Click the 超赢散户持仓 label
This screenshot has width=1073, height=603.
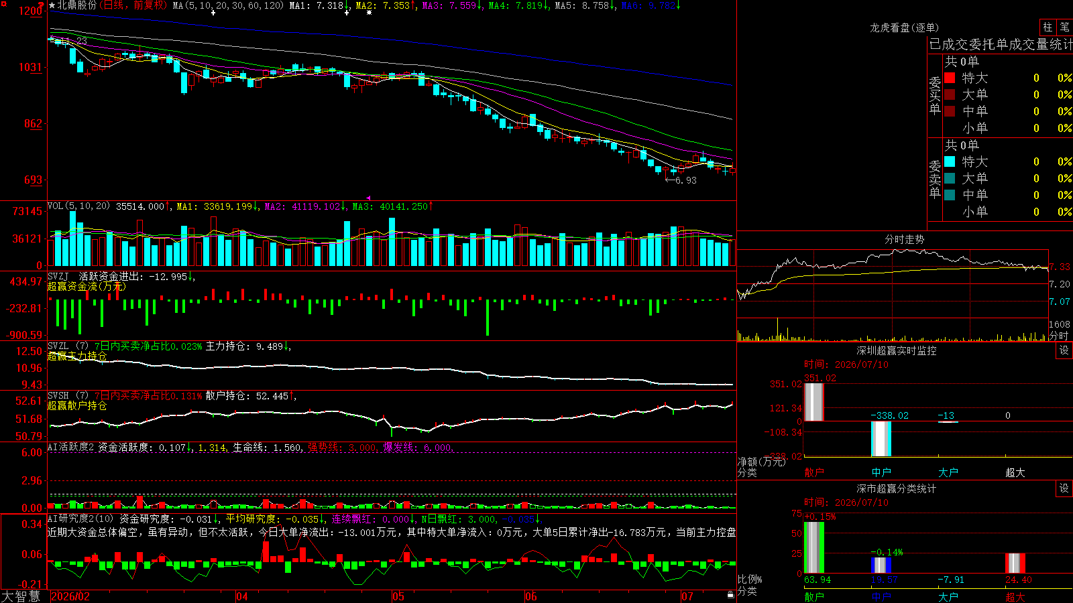coord(77,405)
